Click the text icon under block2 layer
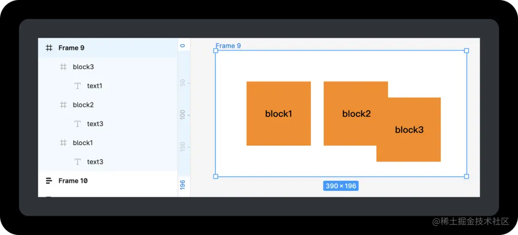This screenshot has width=518, height=235. click(78, 124)
